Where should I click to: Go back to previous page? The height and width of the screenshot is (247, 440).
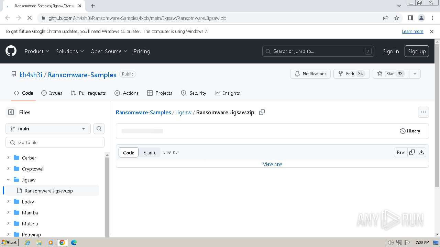[x=8, y=18]
